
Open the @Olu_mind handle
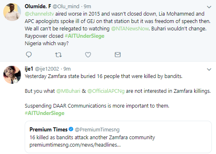pyautogui.click(x=66, y=7)
